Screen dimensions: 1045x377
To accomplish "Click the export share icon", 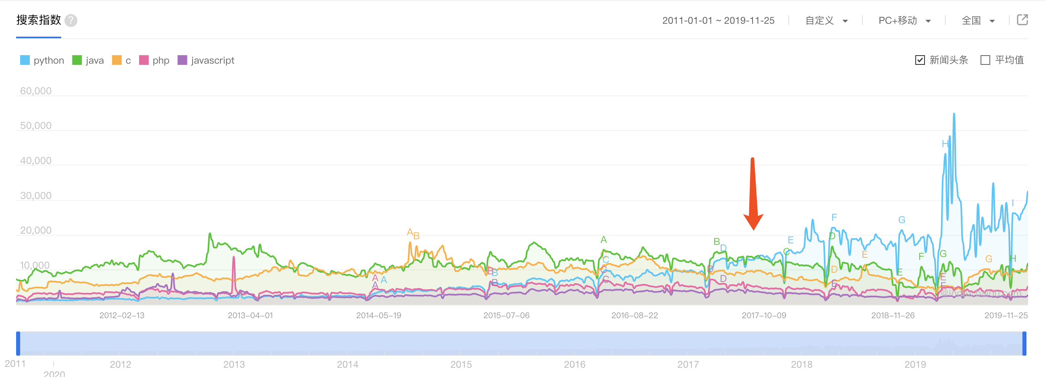I will point(1022,19).
